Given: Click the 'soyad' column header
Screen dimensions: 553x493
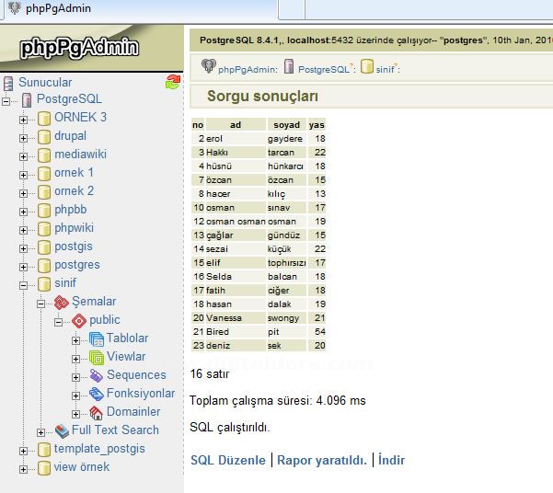Looking at the screenshot, I should pyautogui.click(x=287, y=125).
